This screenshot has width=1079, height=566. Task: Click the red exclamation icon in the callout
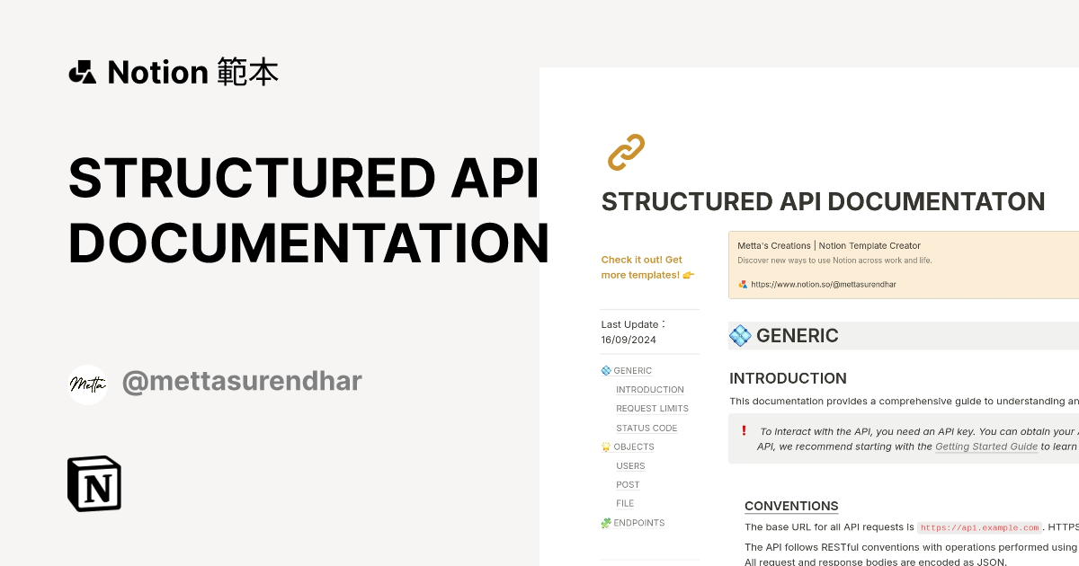point(744,430)
